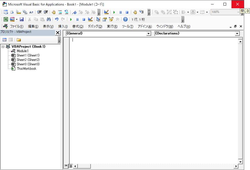Click the code pane scroll-down arrow

point(240,162)
